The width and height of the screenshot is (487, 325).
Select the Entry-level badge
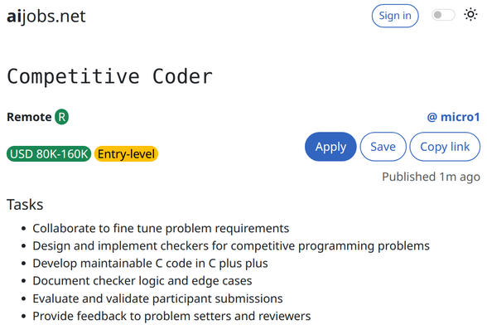click(126, 153)
